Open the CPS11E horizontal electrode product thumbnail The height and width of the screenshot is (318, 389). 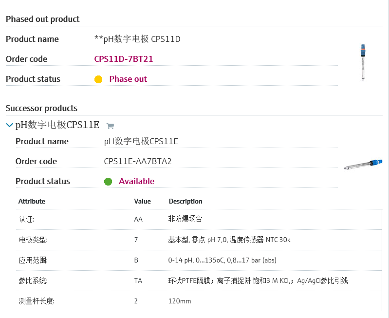click(x=363, y=165)
